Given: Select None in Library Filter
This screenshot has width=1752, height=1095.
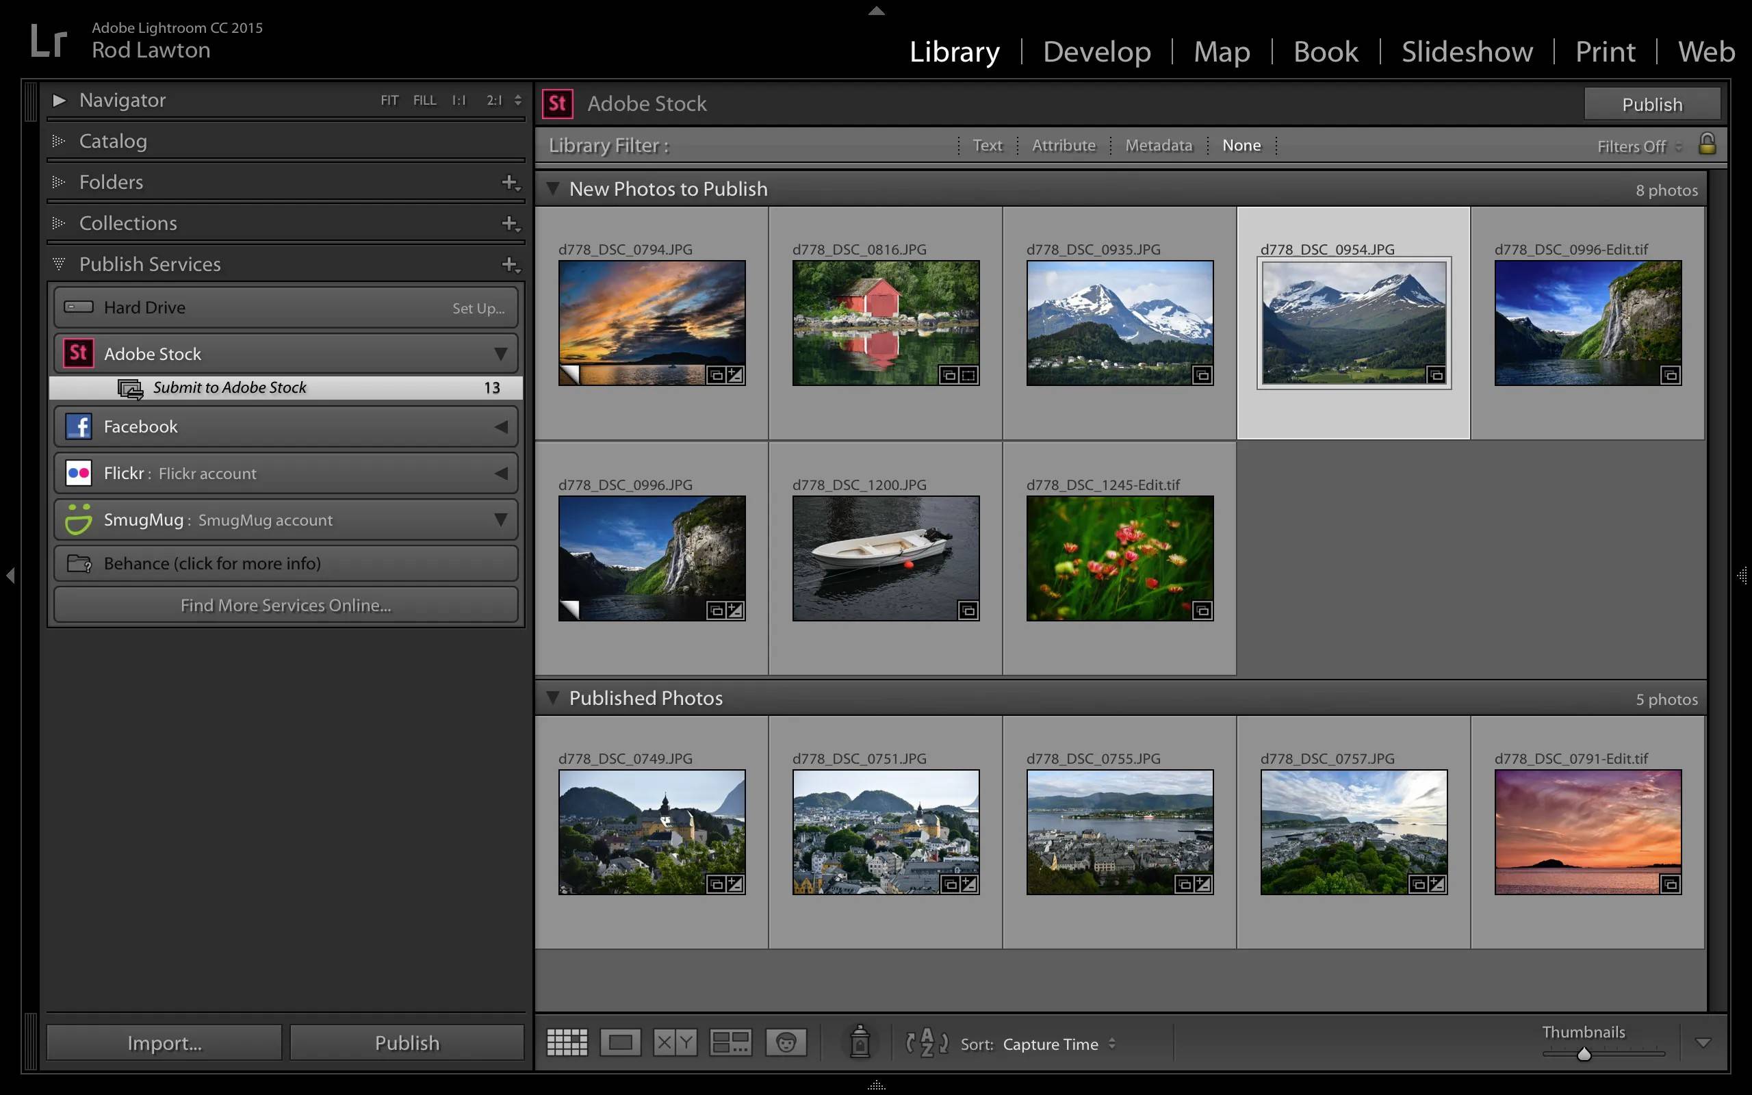Looking at the screenshot, I should [x=1241, y=146].
